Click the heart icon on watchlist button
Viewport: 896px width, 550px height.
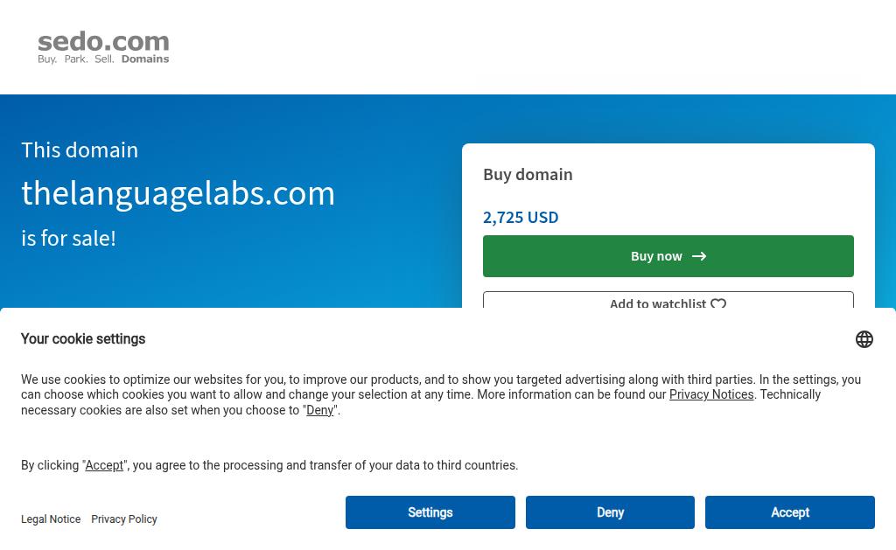point(718,303)
